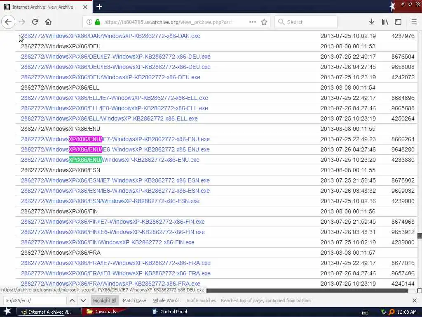The width and height of the screenshot is (422, 317).
Task: Click the keyboard icon in system tray
Action: [x=365, y=312]
